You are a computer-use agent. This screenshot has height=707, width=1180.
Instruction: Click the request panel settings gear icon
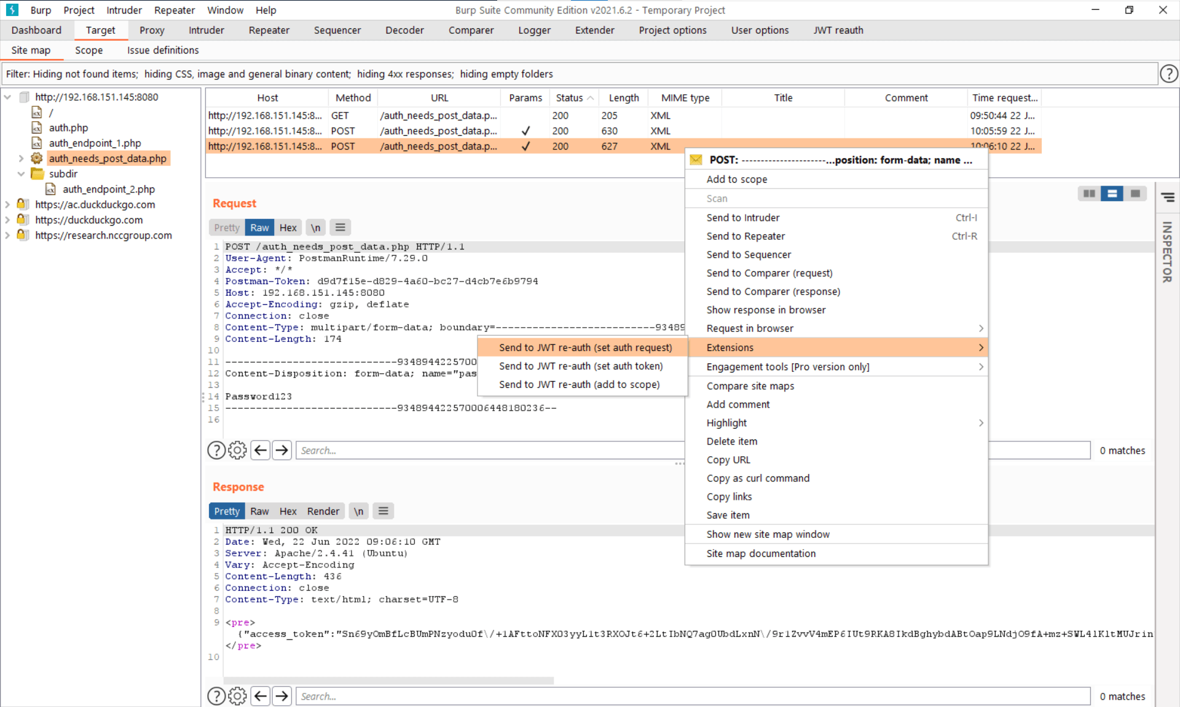click(x=237, y=451)
